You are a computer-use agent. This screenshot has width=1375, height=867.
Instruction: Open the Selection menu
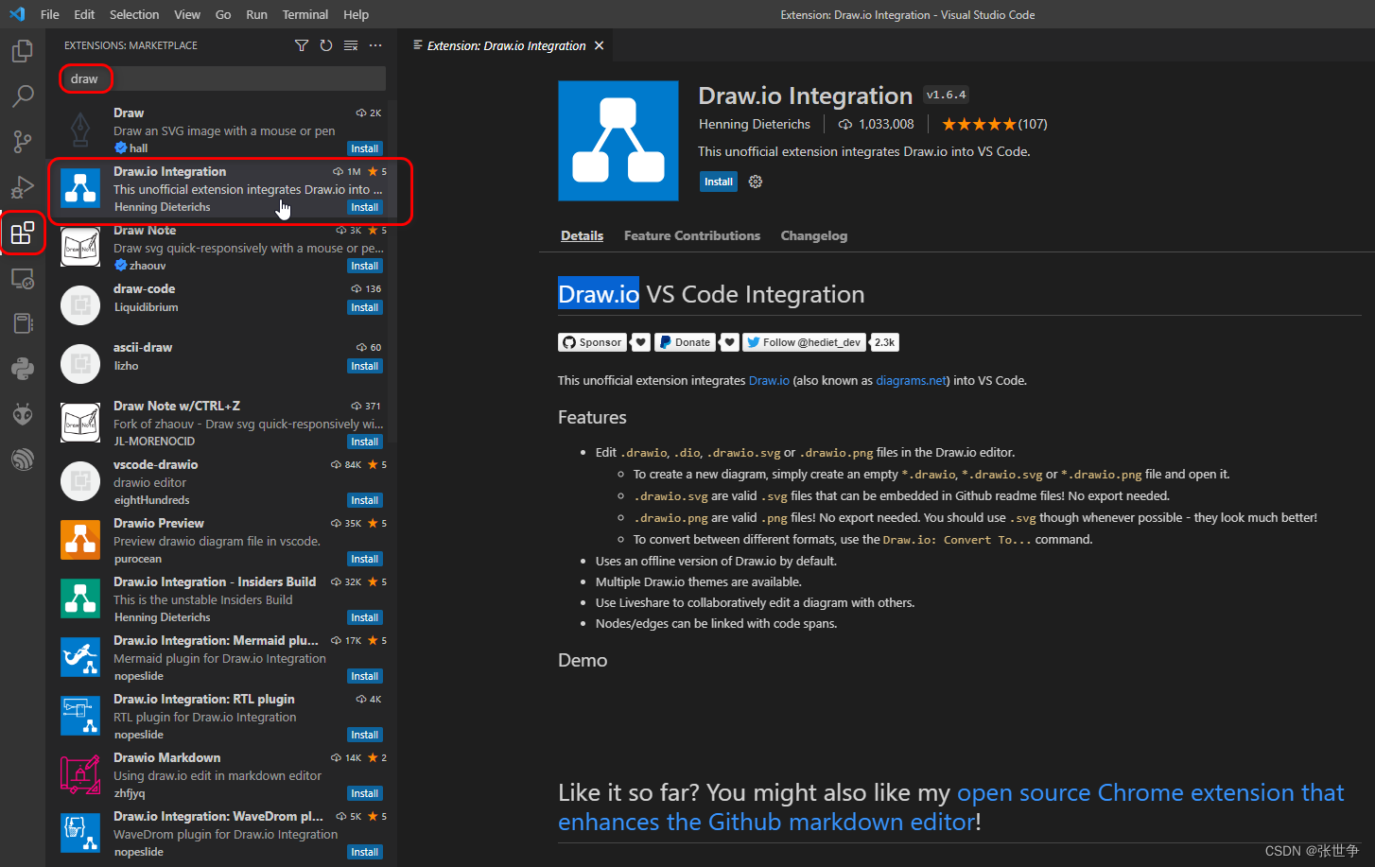tap(134, 14)
